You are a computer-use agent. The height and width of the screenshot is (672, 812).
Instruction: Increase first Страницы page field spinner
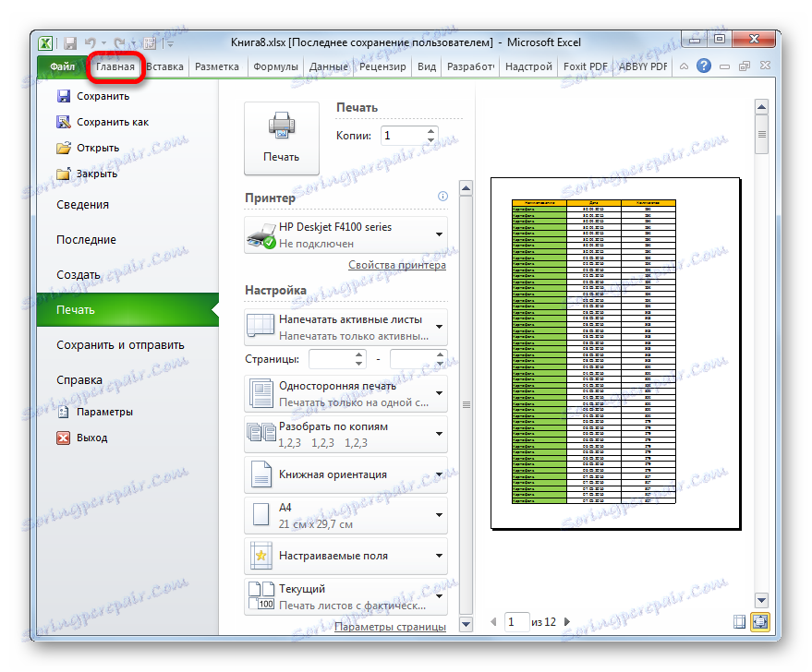pos(358,354)
